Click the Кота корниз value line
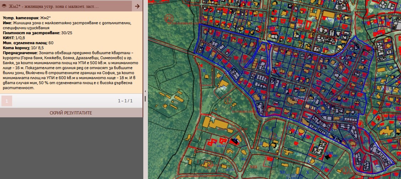Screen dimensions: 401x179 (x=23, y=47)
